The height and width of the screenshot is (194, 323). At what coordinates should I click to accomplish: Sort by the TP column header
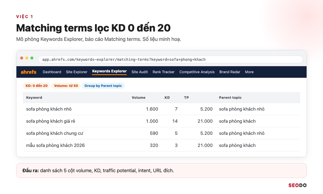pyautogui.click(x=186, y=98)
